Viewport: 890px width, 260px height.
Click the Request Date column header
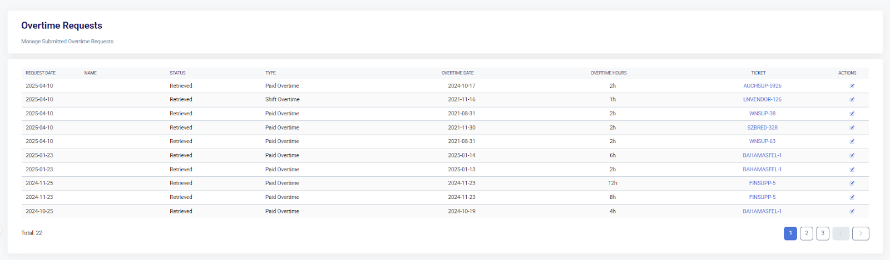(41, 73)
